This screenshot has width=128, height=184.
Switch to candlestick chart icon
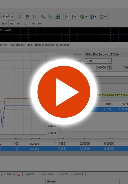pos(28,17)
